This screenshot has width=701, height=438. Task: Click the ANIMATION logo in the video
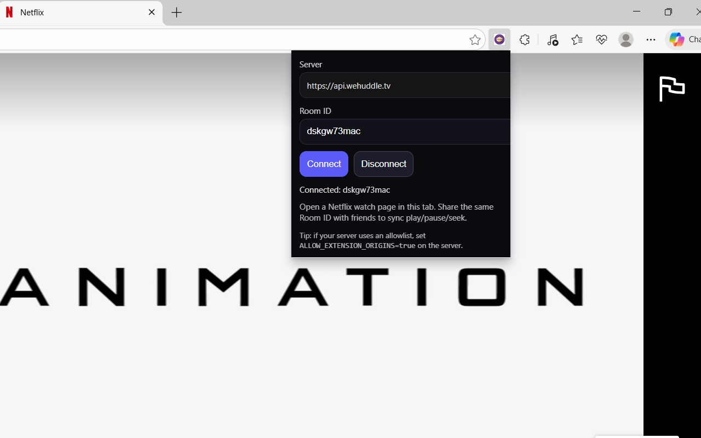[291, 287]
